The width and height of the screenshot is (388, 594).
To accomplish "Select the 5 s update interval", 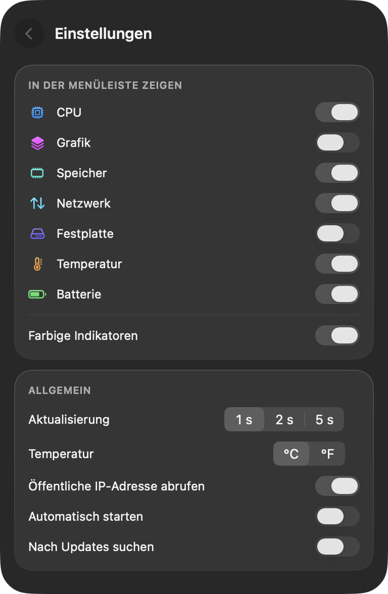I will click(324, 419).
